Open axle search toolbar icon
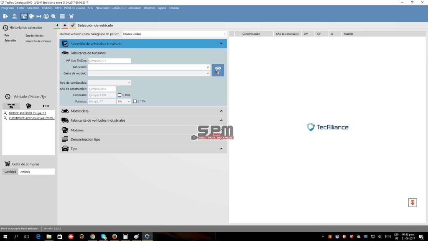 (x=39, y=16)
